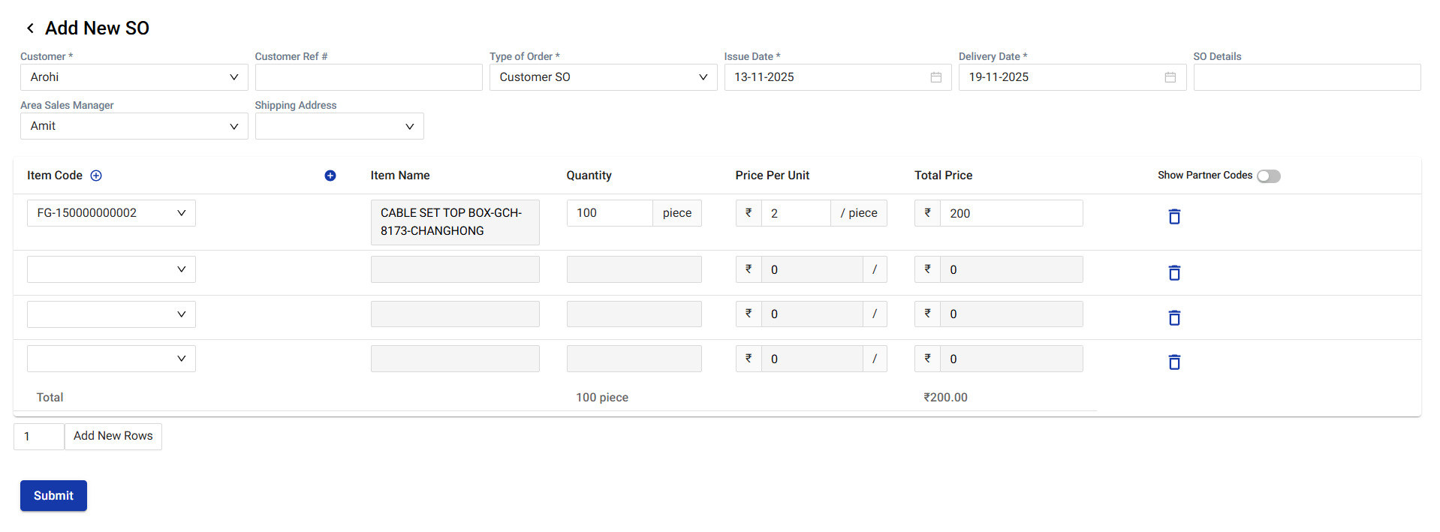Expand the Type of Order dropdown
1440x532 pixels.
(x=603, y=77)
